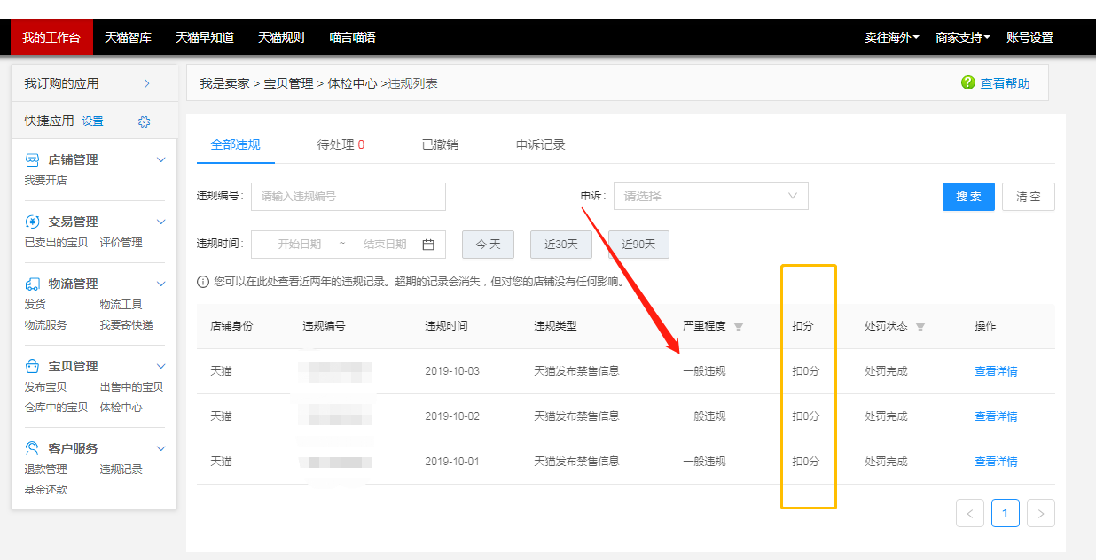Image resolution: width=1096 pixels, height=560 pixels.
Task: Switch to the 申诉记录 tab
Action: [540, 144]
